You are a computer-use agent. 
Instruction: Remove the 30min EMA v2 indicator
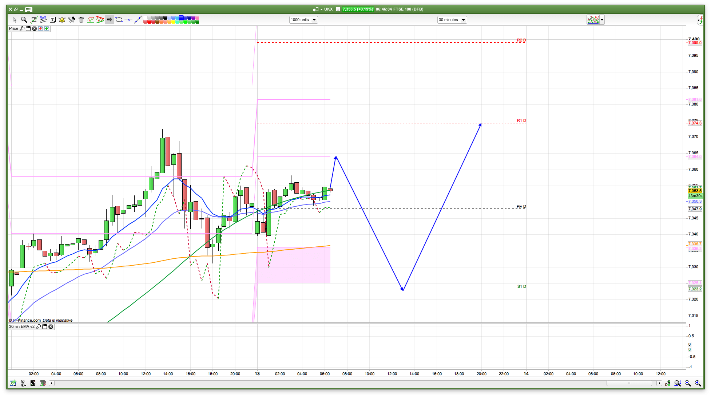click(x=51, y=327)
